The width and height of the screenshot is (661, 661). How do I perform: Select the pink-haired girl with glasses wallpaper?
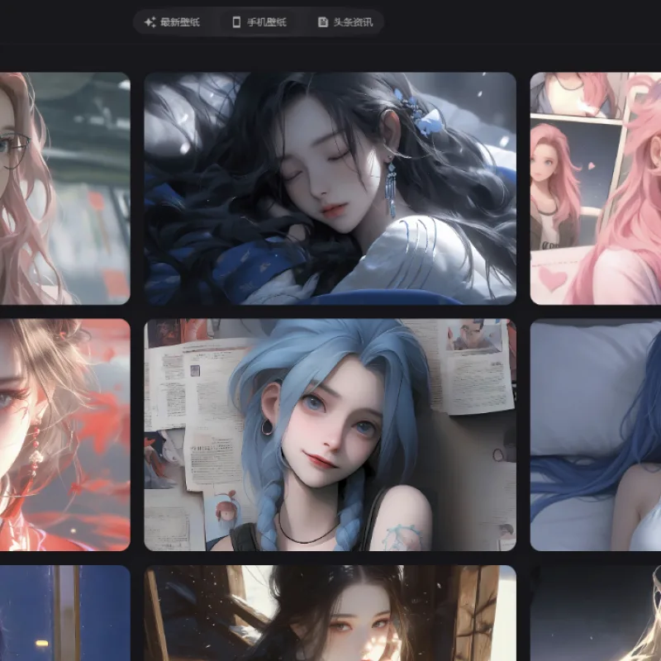[65, 188]
